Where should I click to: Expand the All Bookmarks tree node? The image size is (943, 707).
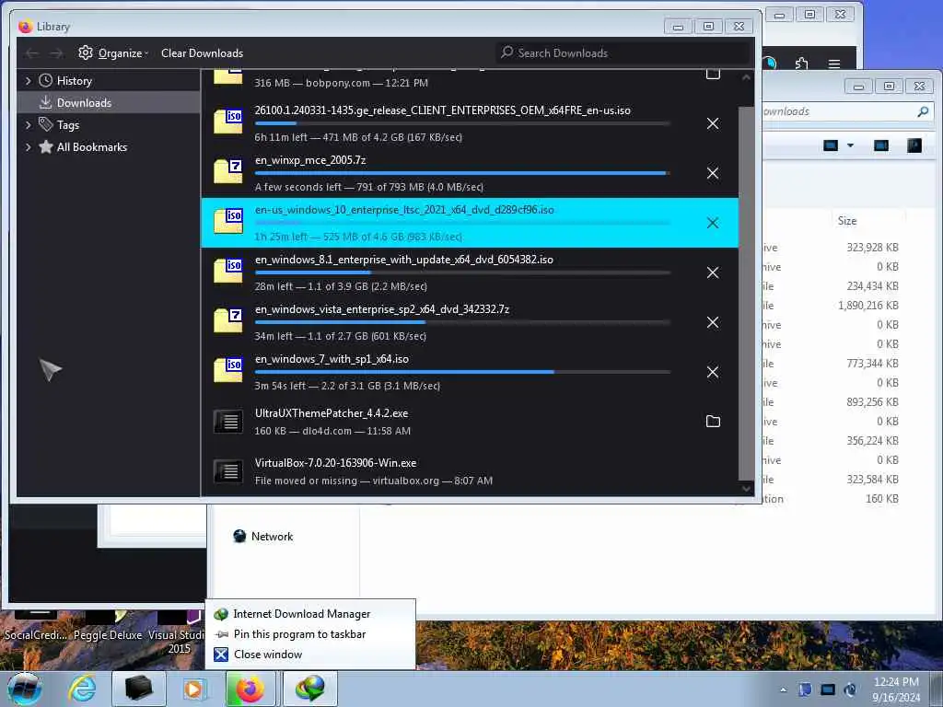point(28,147)
